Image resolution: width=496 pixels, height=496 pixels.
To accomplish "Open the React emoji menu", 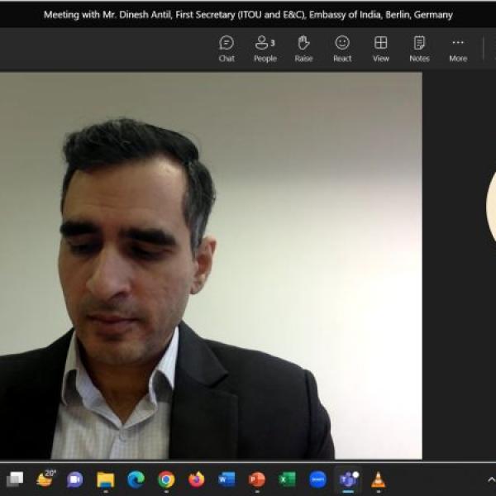I will (342, 49).
